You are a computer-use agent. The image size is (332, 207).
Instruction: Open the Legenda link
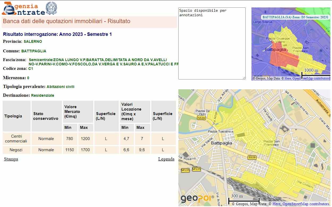click(x=166, y=159)
